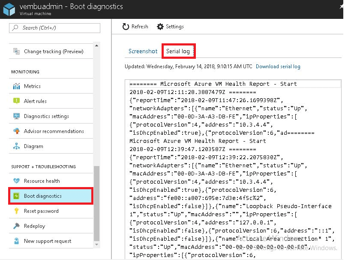Open Advisor recommendations
The height and width of the screenshot is (260, 351).
[51, 131]
